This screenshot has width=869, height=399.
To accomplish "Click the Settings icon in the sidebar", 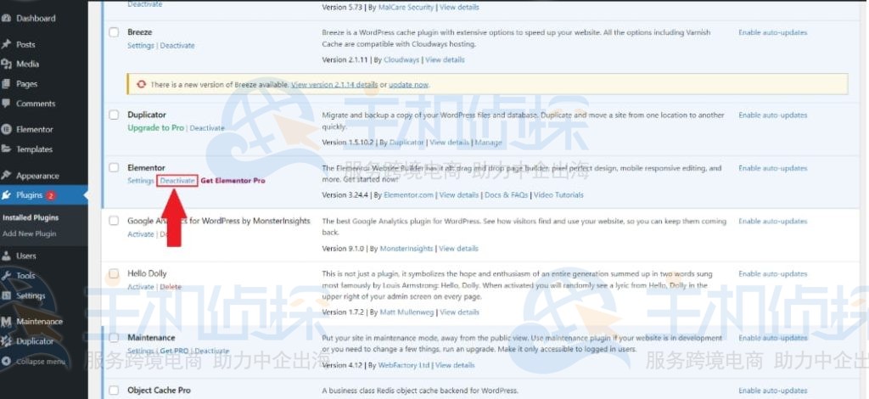I will pyautogui.click(x=6, y=295).
